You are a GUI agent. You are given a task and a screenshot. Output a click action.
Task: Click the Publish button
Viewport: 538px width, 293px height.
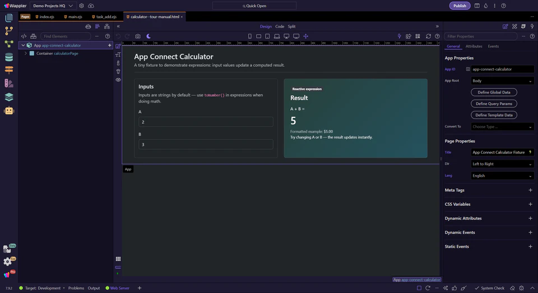tap(460, 6)
